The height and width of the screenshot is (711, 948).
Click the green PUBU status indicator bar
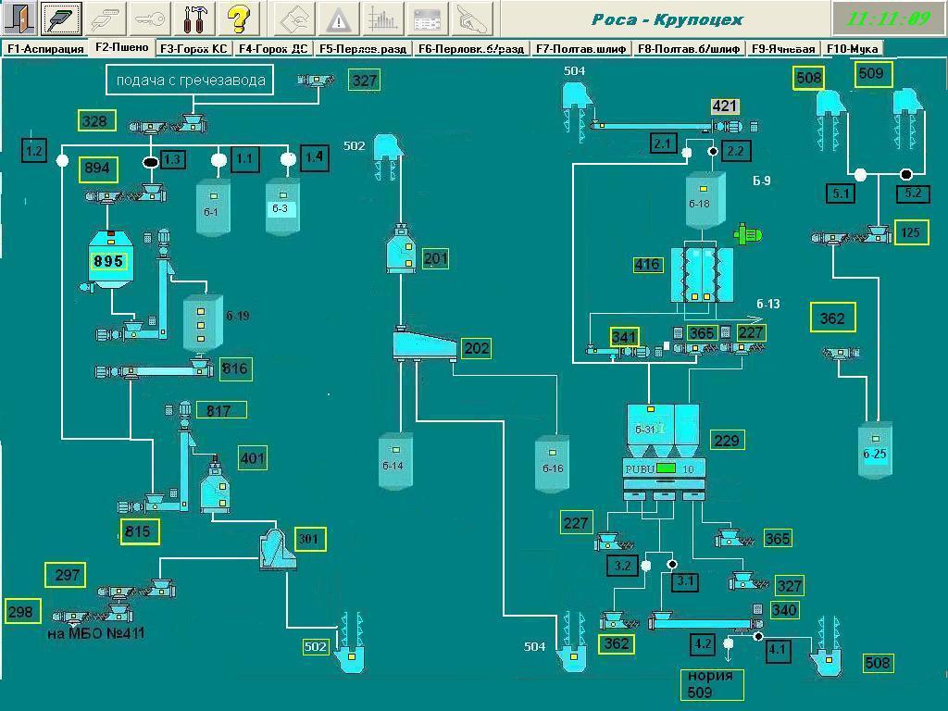pos(666,468)
